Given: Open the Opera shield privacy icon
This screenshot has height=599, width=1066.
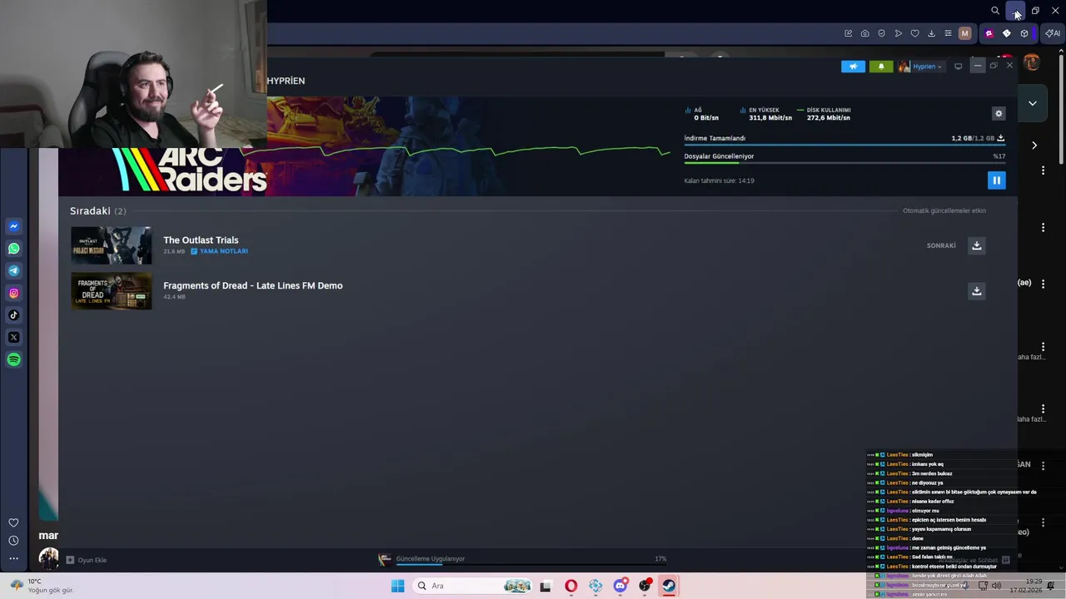Looking at the screenshot, I should click(881, 33).
